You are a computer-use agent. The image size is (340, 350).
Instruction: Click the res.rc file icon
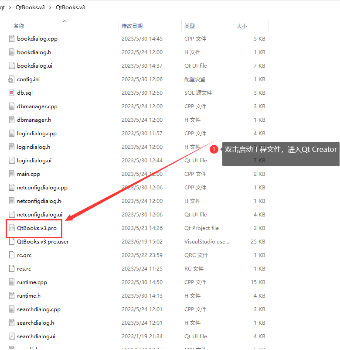coord(12,268)
